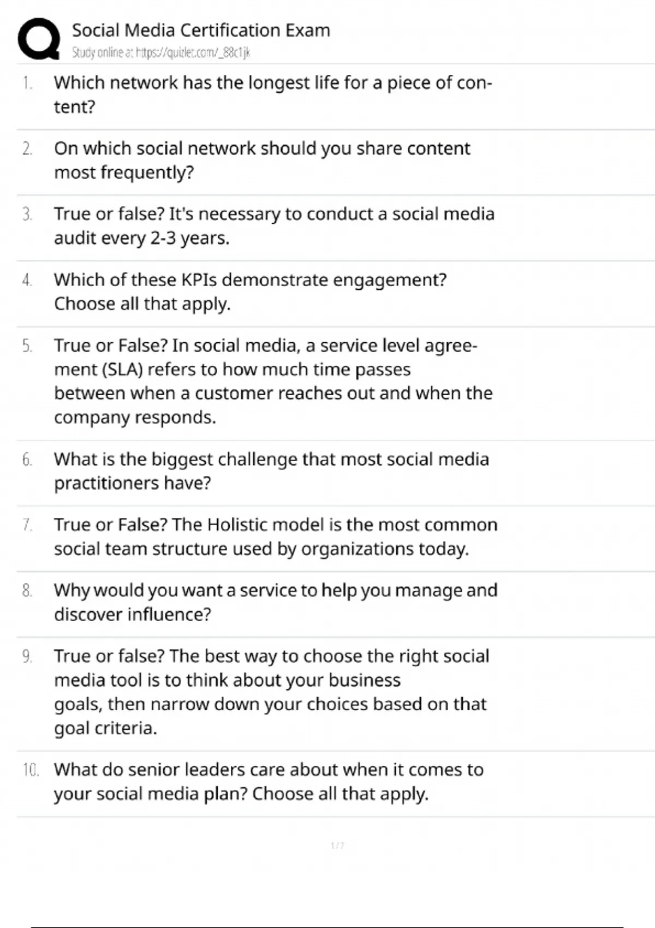Click the Quizlet logo icon
655x928 pixels.
coord(39,38)
